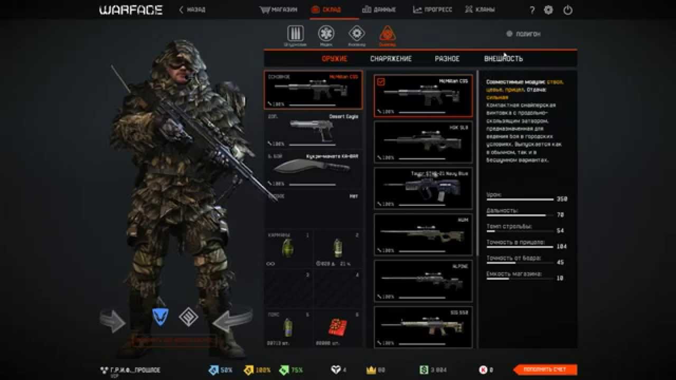Viewport: 676px width, 380px height.
Task: Click the Пополнить счет button
Action: [545, 370]
